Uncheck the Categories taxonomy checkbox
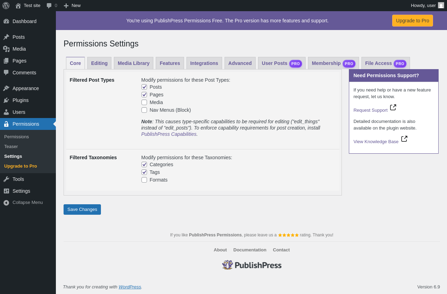 (x=144, y=164)
